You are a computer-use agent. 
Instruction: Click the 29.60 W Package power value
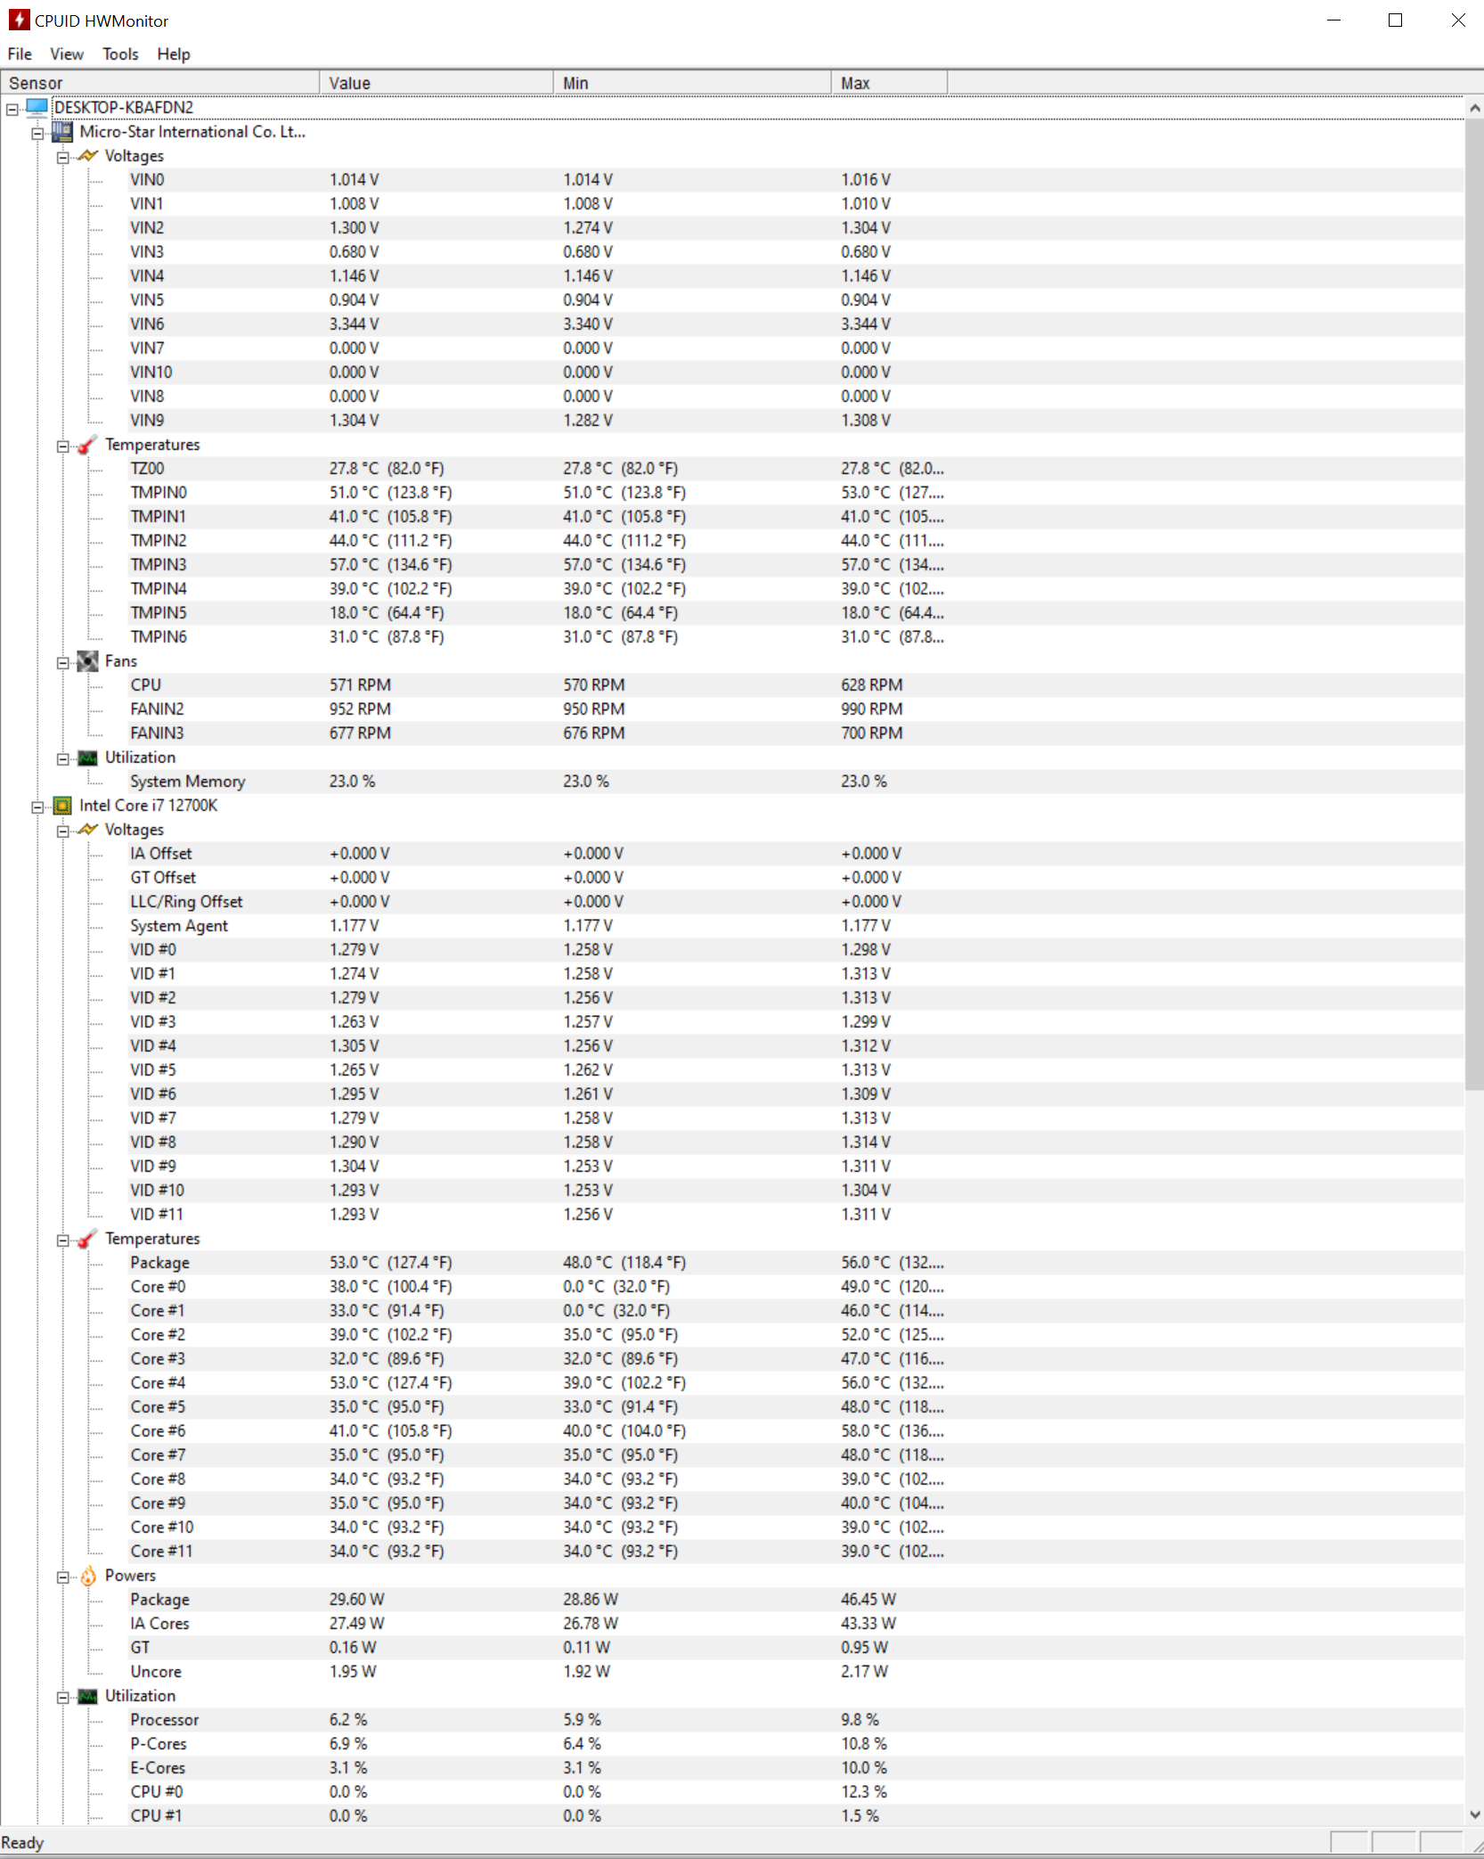356,1600
